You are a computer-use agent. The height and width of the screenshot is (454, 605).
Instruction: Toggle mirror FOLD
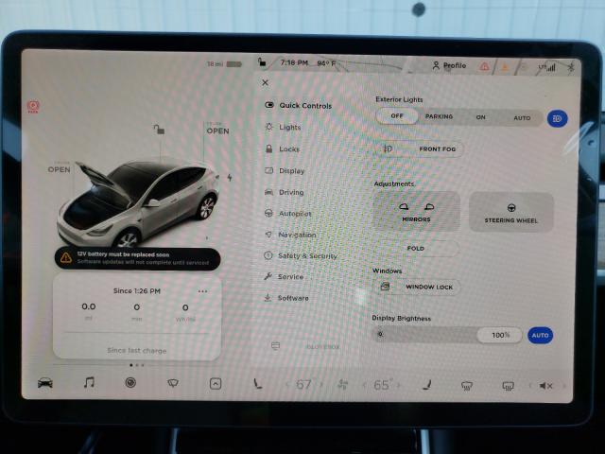point(416,248)
